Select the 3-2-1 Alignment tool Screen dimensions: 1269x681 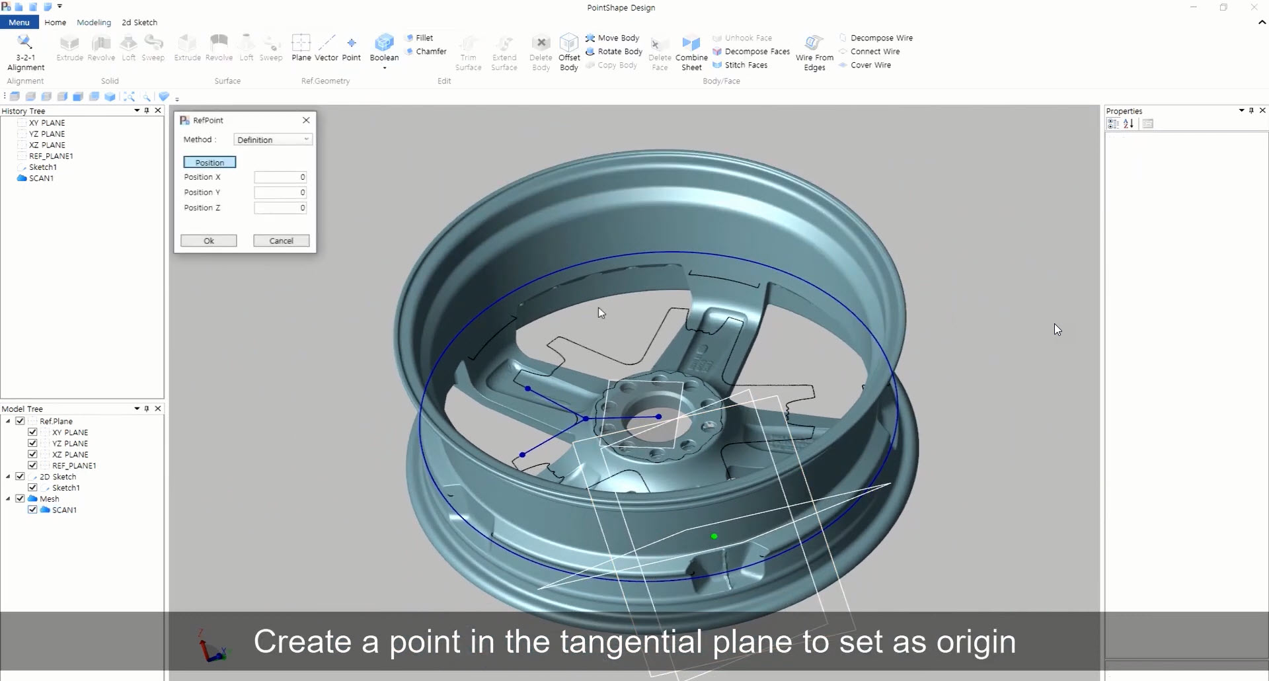25,50
